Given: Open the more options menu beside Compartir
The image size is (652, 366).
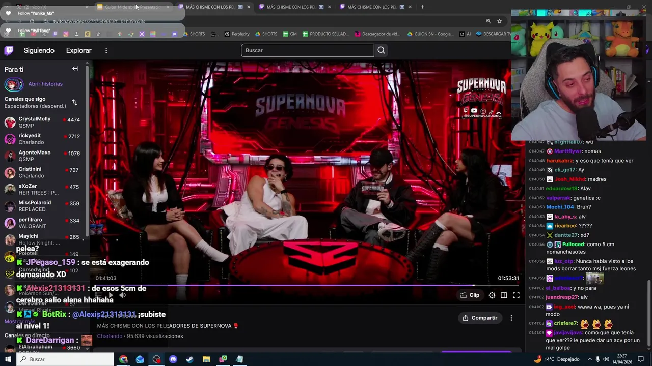Looking at the screenshot, I should (511, 318).
